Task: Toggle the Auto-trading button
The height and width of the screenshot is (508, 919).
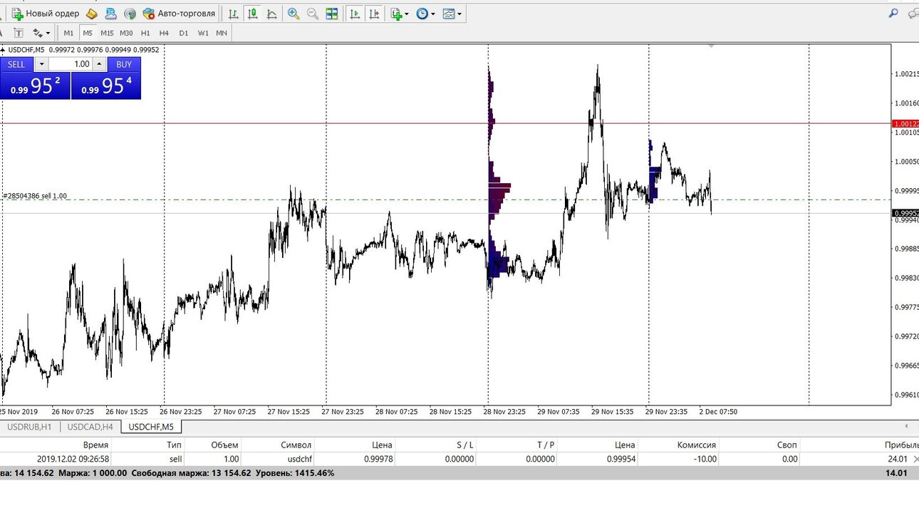Action: (179, 14)
